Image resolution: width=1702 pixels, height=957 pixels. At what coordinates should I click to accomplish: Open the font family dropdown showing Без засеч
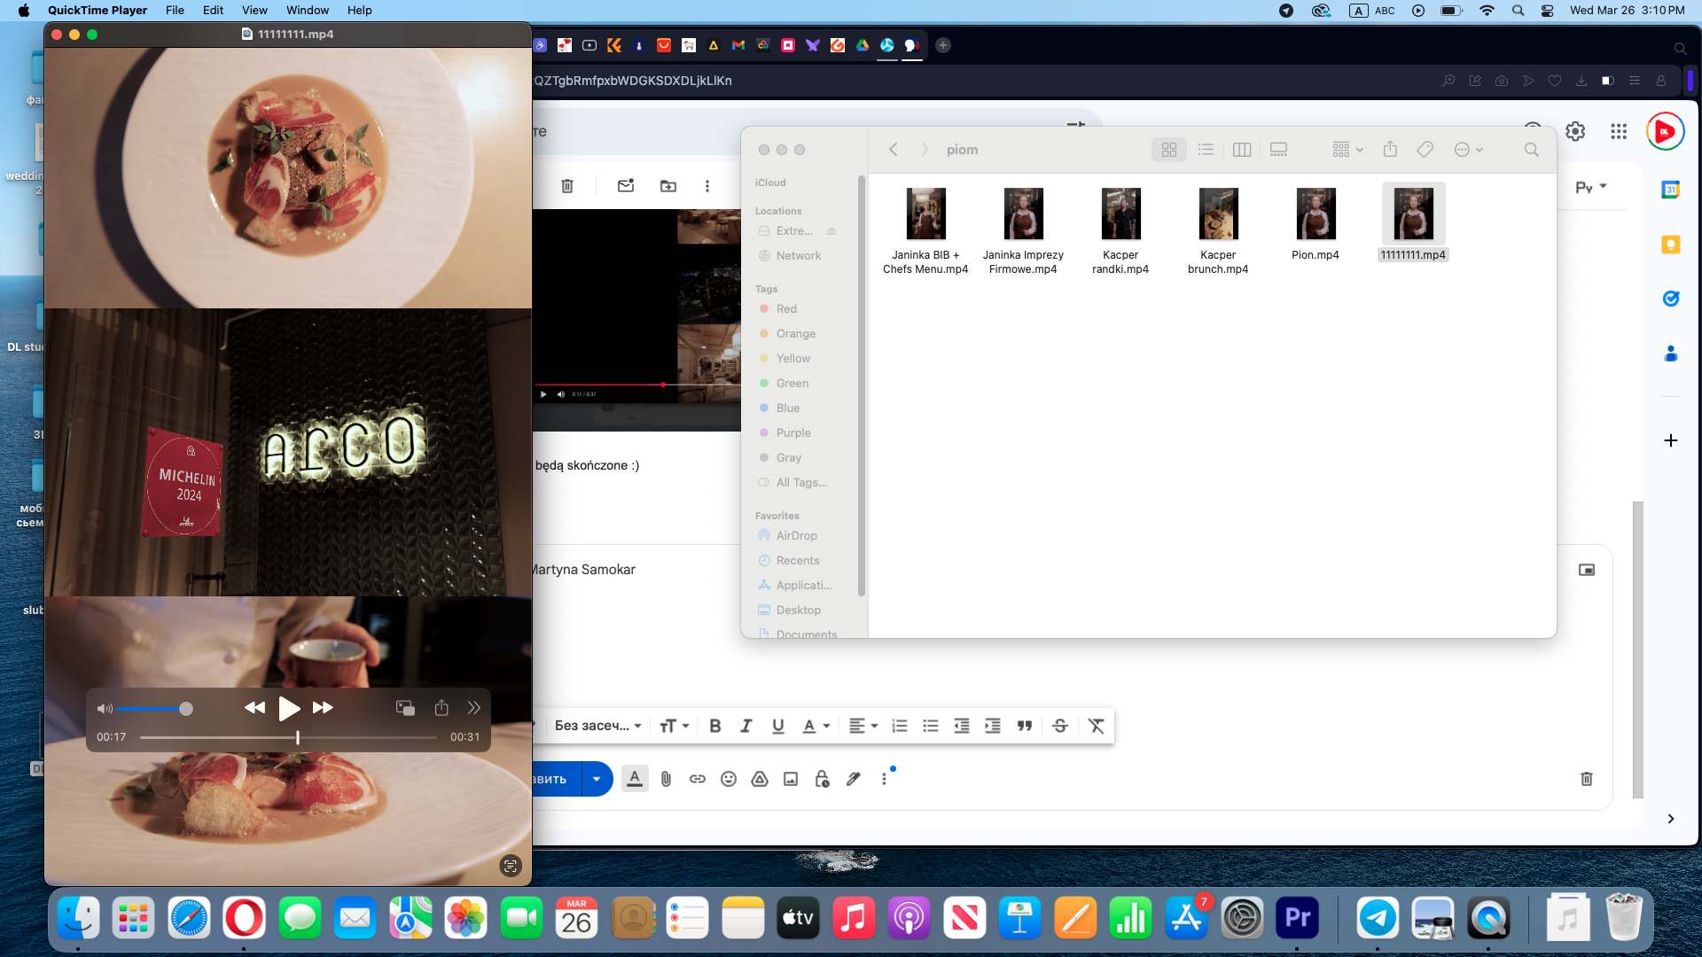pyautogui.click(x=597, y=726)
